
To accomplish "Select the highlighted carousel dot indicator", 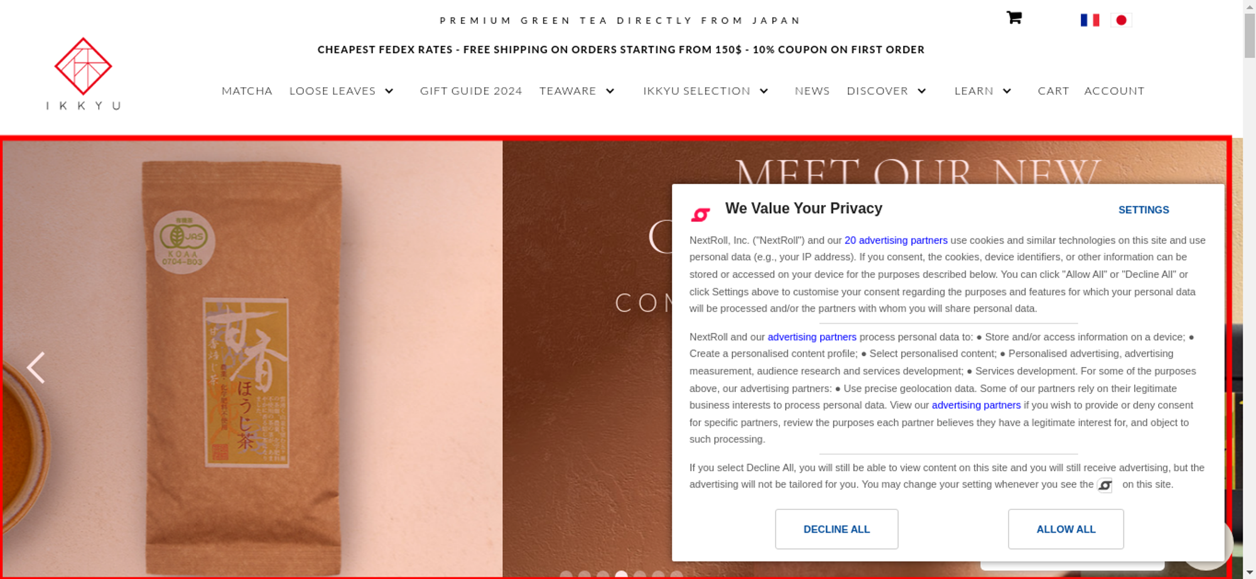I will coord(621,574).
